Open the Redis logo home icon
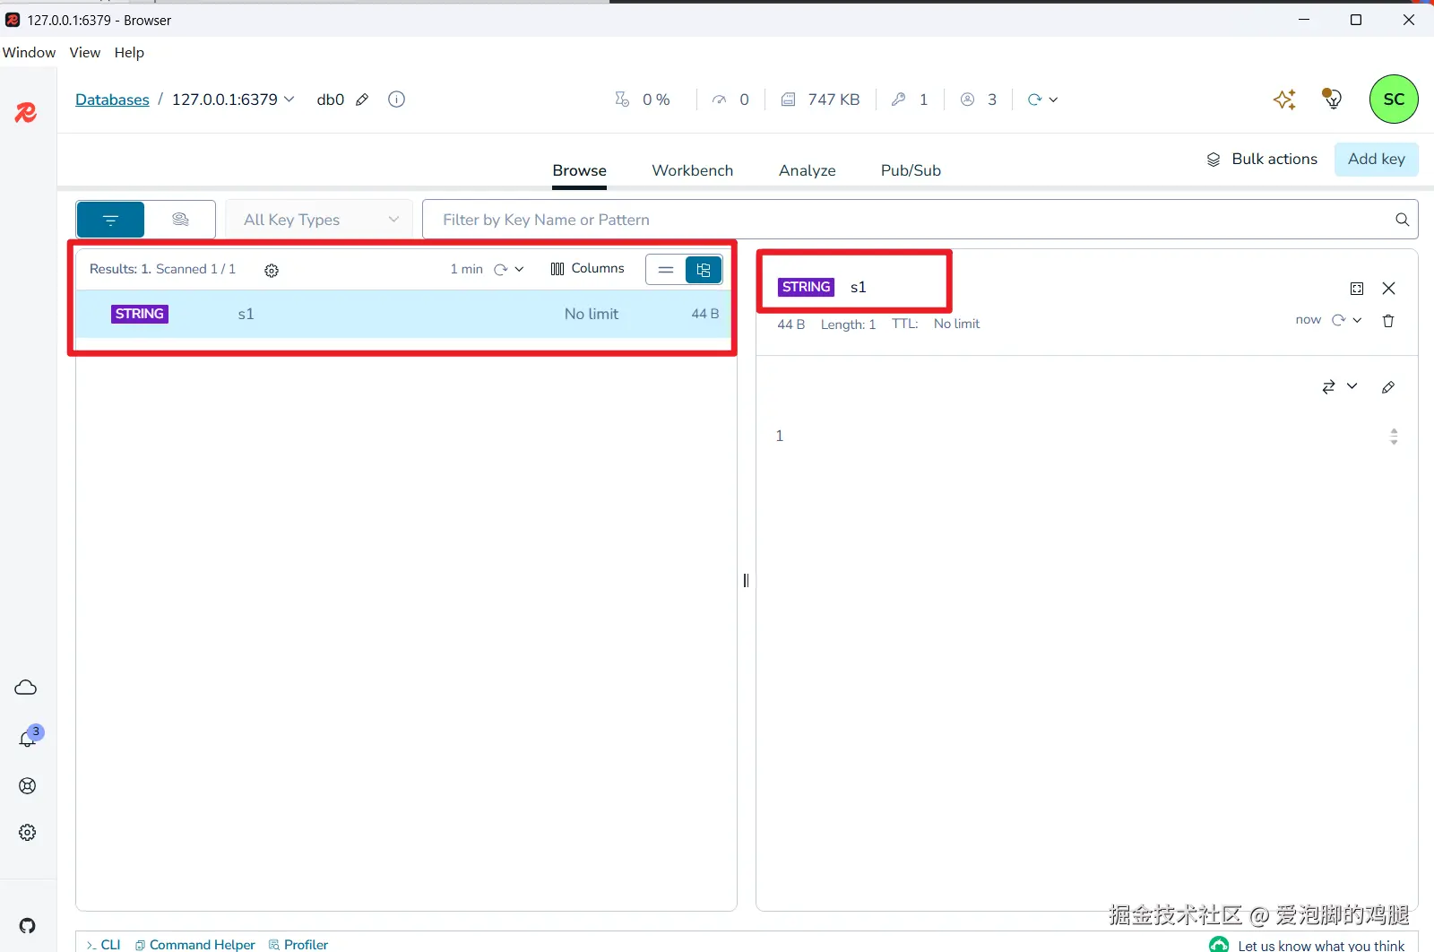 (26, 112)
